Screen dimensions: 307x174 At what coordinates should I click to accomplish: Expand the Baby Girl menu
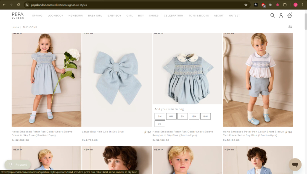(x=95, y=16)
